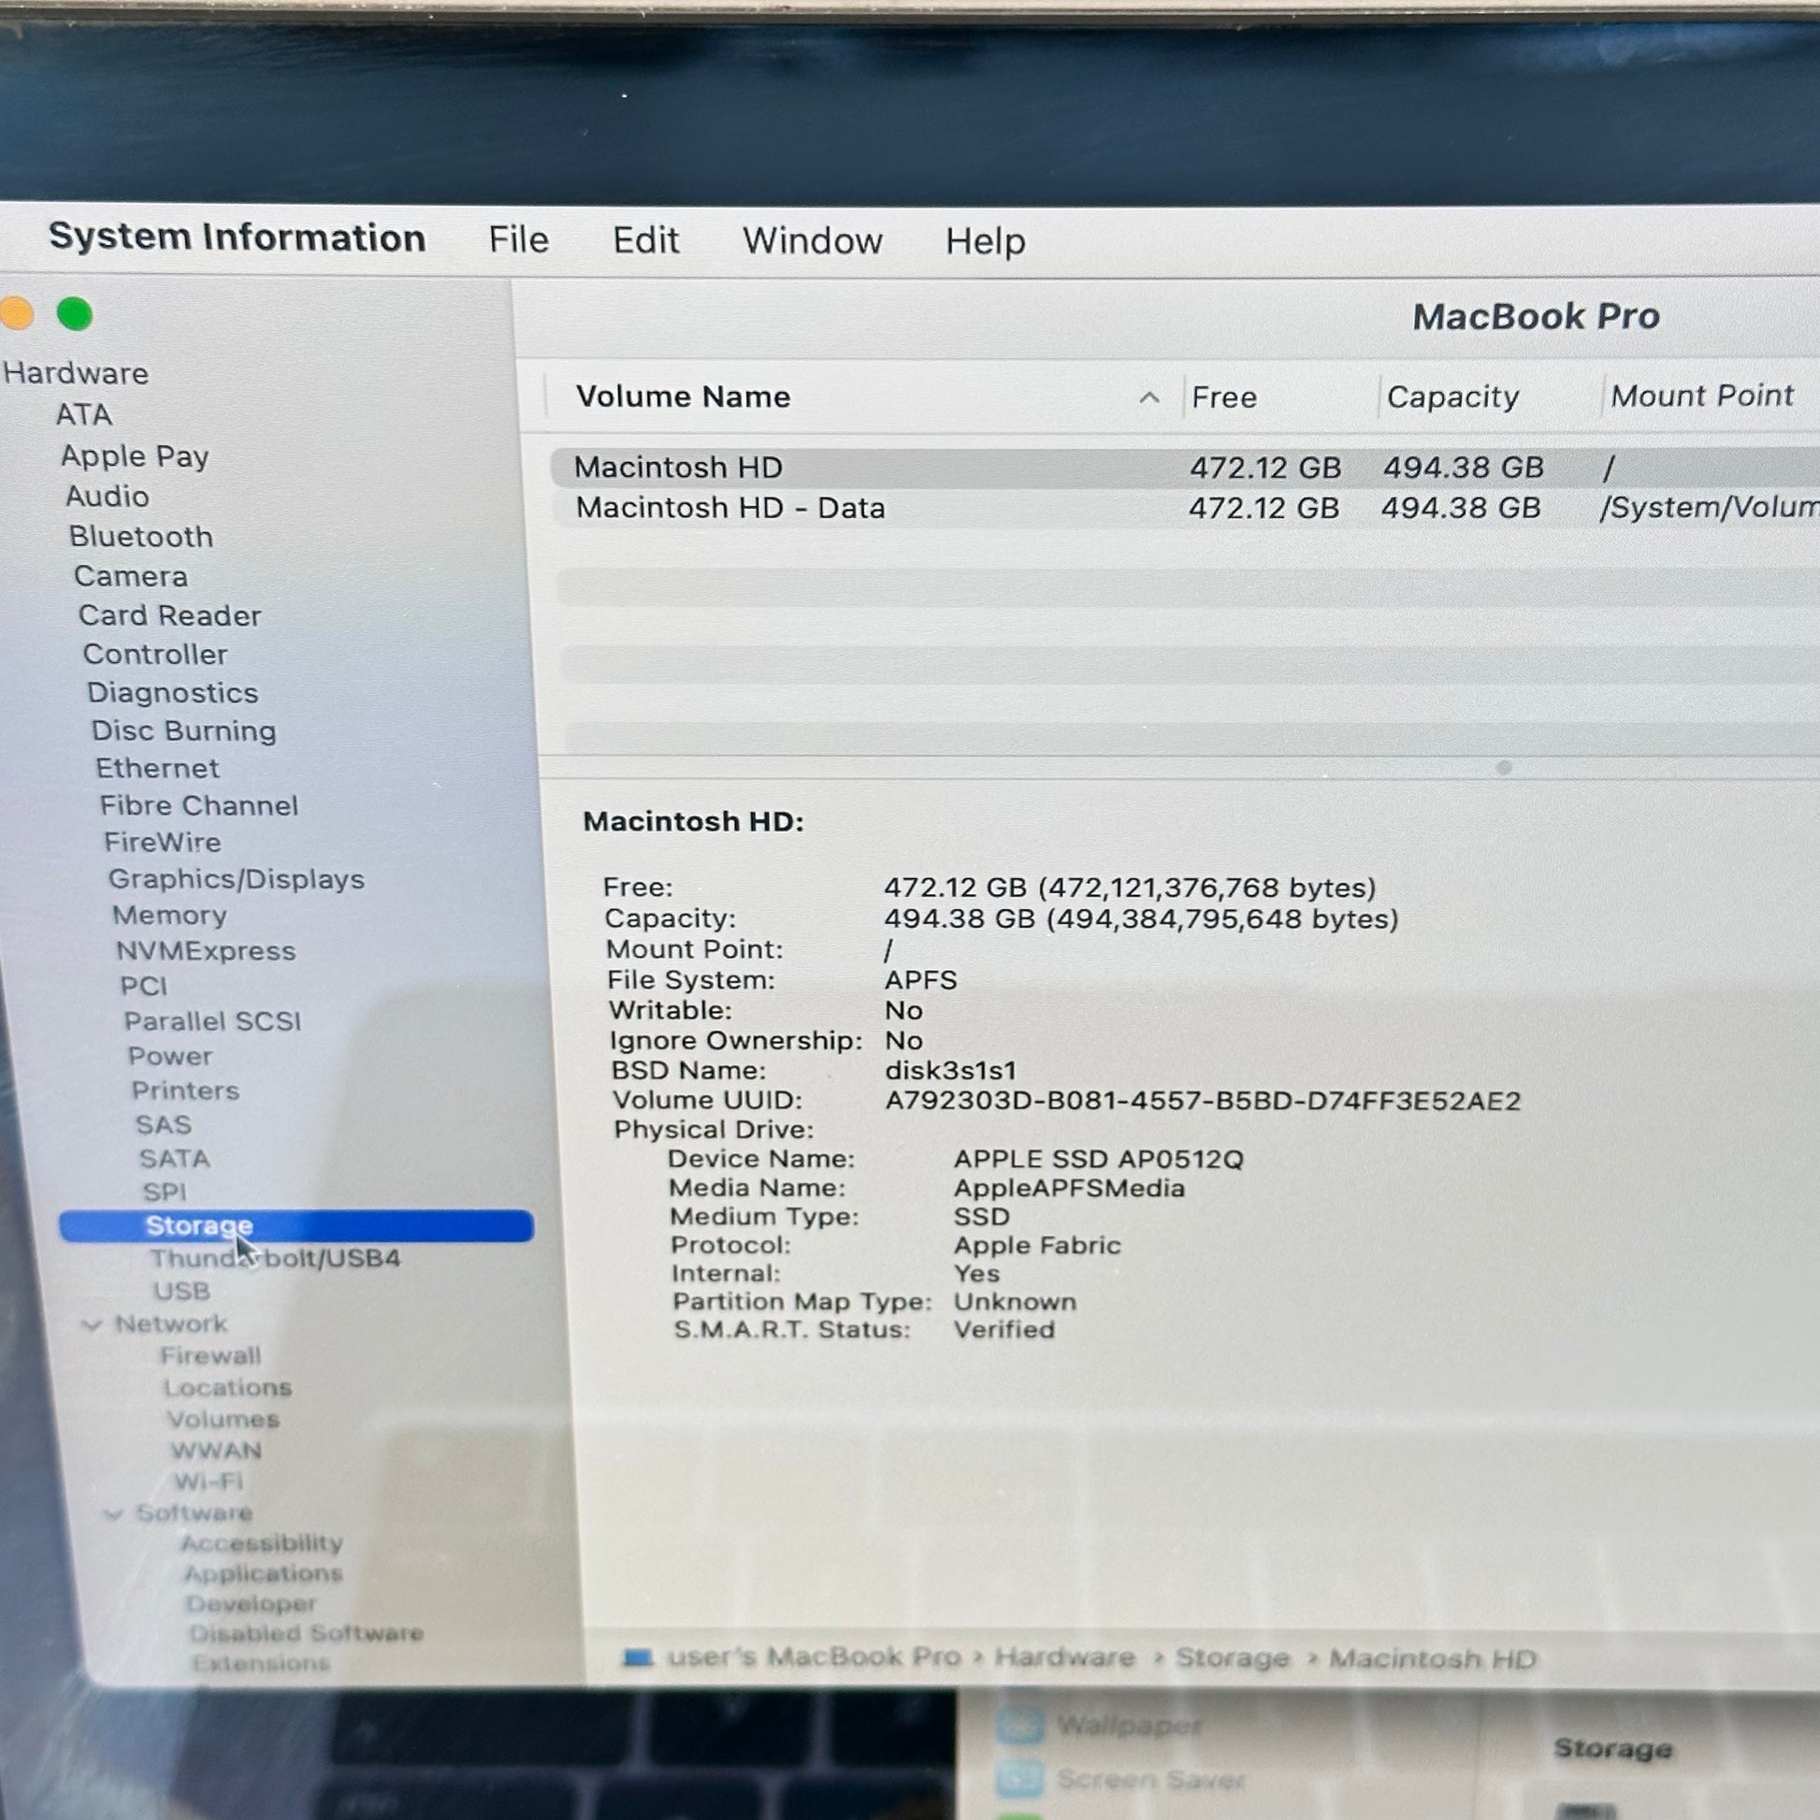Select Disc Burning in the sidebar
The height and width of the screenshot is (1820, 1820).
click(183, 730)
